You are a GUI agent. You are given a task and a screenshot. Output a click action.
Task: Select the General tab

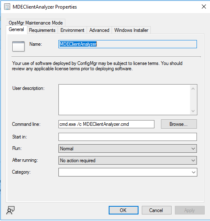coord(16,29)
